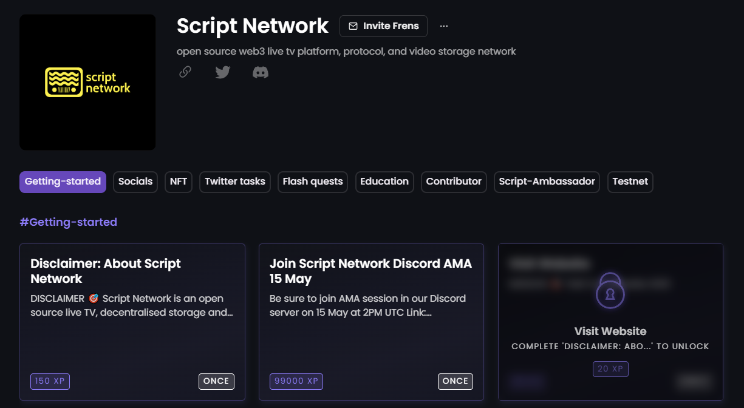
Task: Click the website link chain icon
Action: [x=185, y=72]
